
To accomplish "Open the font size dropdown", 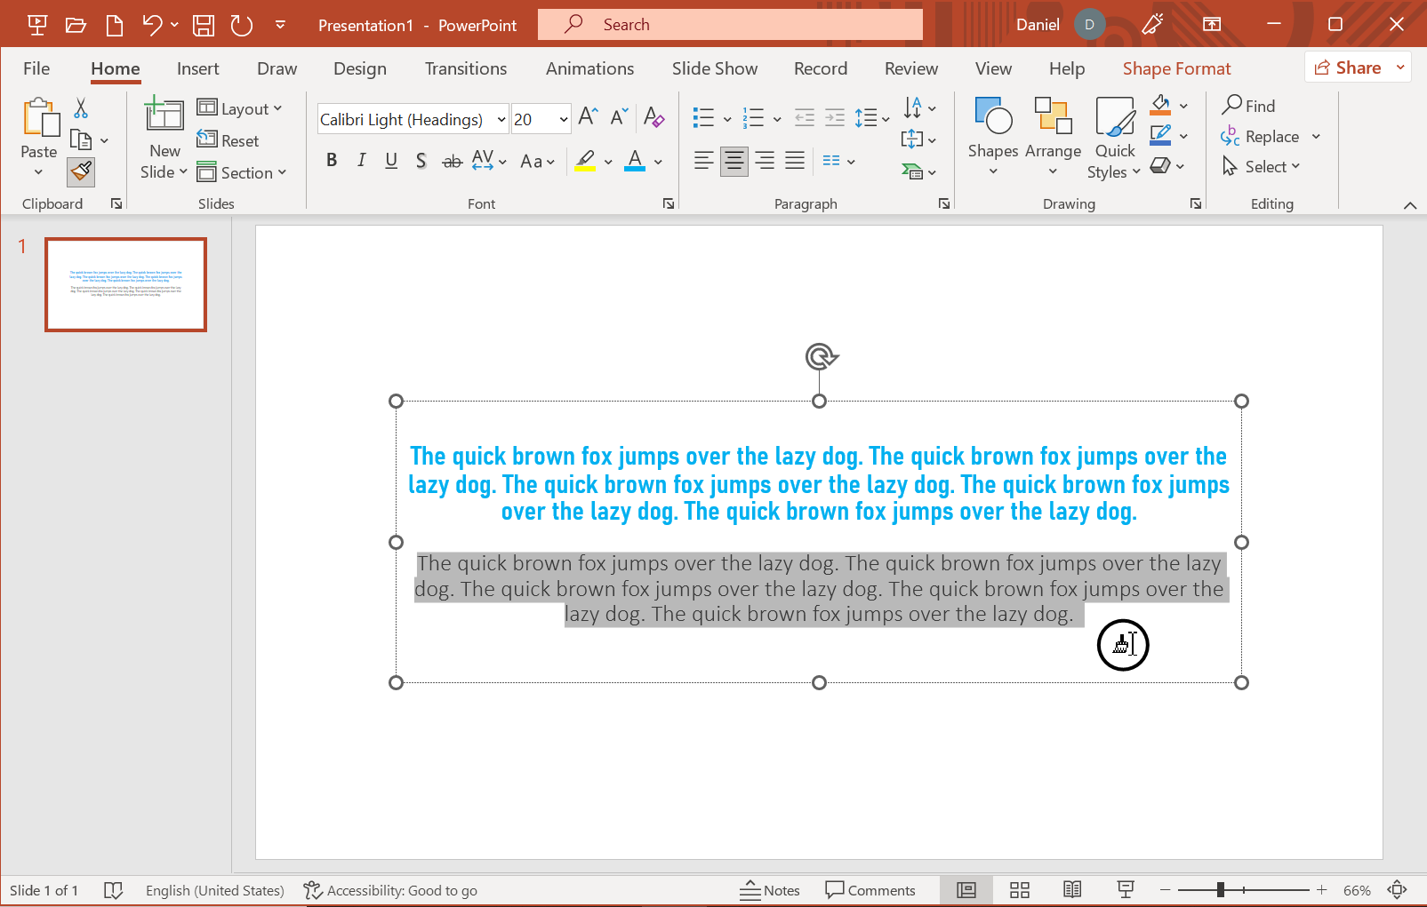I will (563, 118).
